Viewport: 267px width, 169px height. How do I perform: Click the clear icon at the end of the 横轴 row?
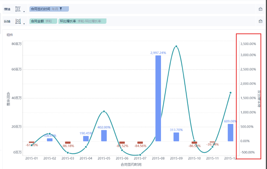[x=260, y=9]
